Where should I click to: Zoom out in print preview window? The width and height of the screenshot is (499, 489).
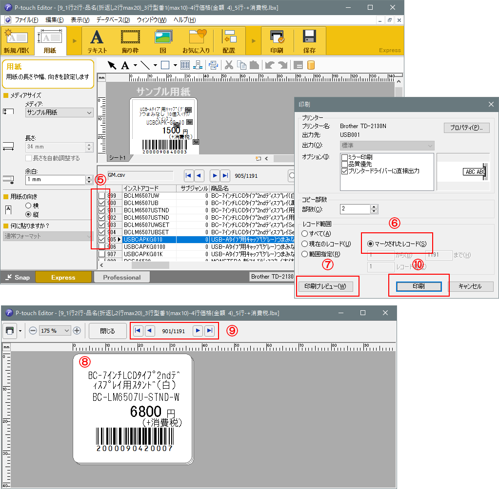(33, 331)
